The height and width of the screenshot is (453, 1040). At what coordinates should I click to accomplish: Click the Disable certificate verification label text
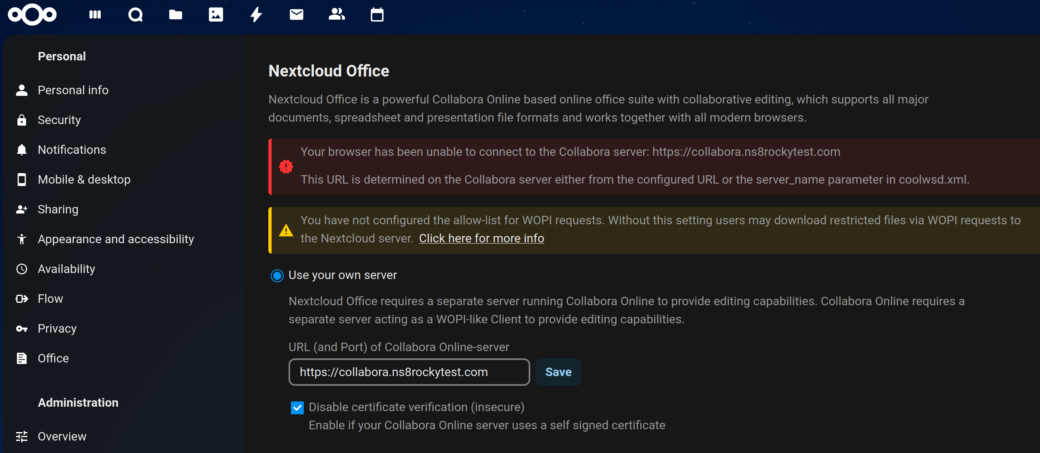(x=416, y=407)
